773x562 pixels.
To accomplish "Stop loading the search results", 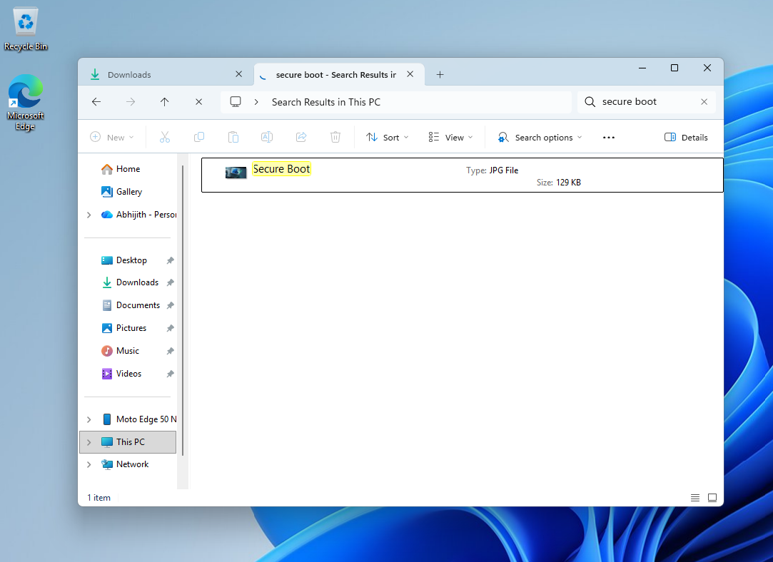I will [198, 102].
